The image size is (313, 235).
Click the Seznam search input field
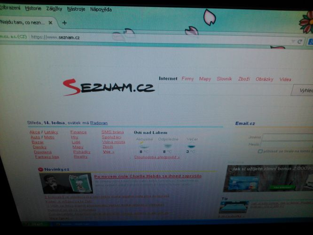[225, 89]
